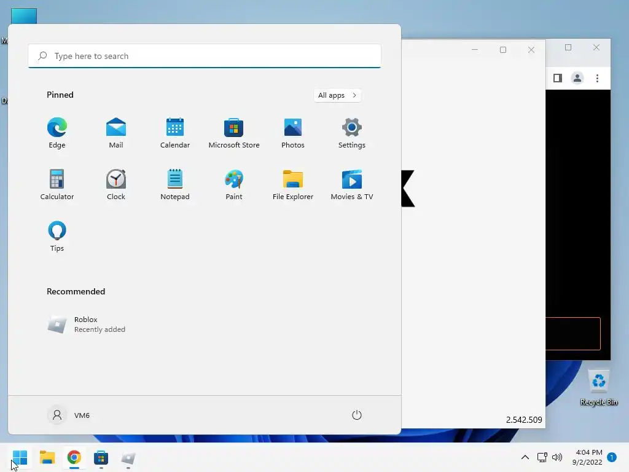Click the orange-outlined box in Chrome page
The width and height of the screenshot is (629, 472).
click(x=573, y=334)
